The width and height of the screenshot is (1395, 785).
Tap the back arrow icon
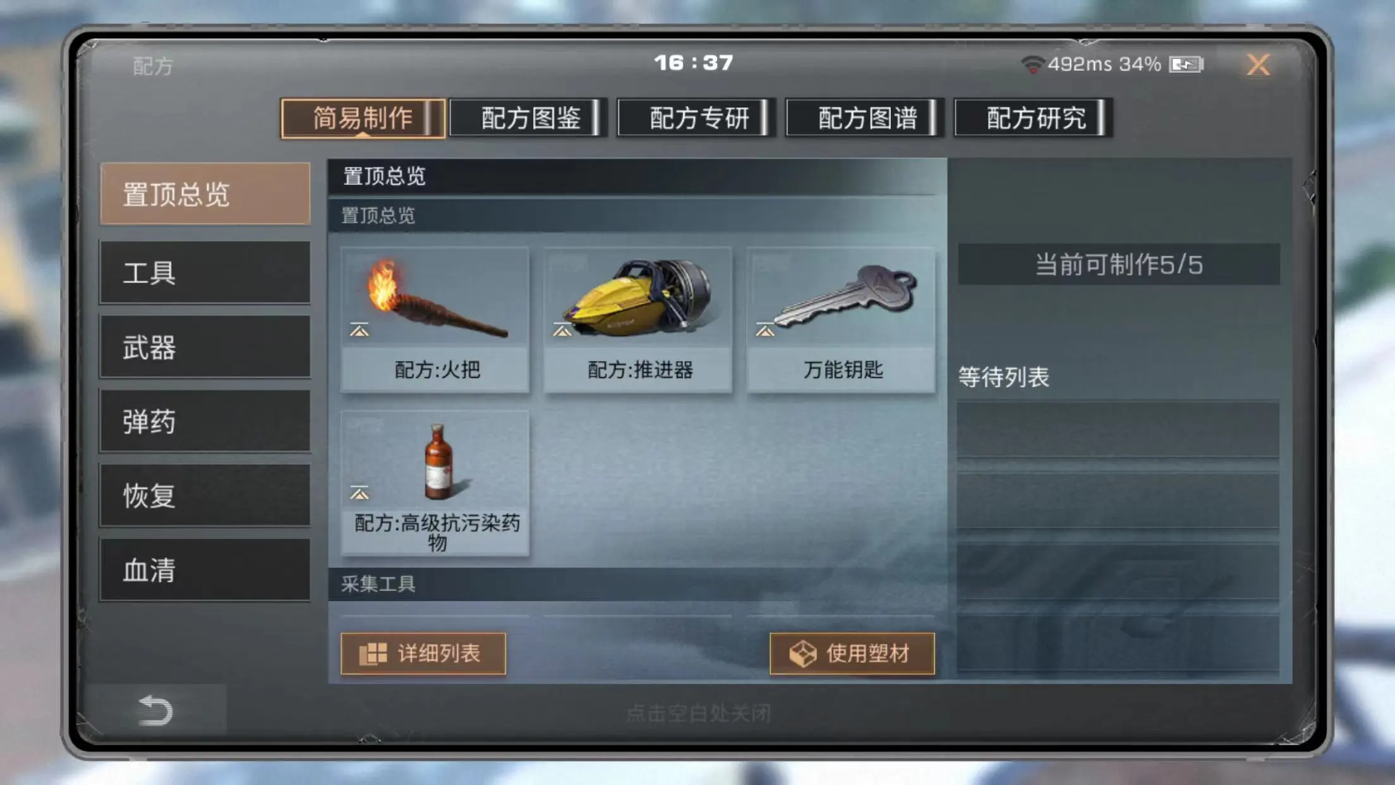pos(155,710)
